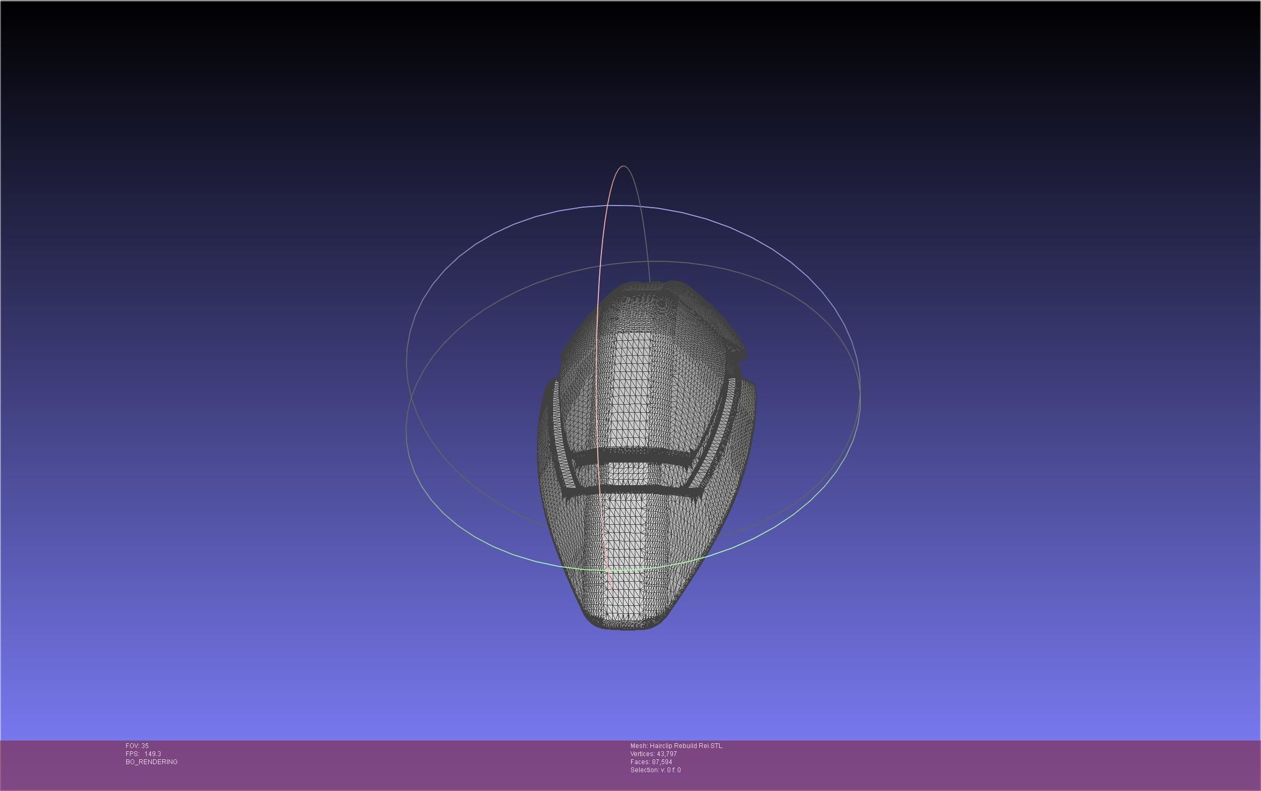Click the Selection v: 0 f: 0 text

655,770
